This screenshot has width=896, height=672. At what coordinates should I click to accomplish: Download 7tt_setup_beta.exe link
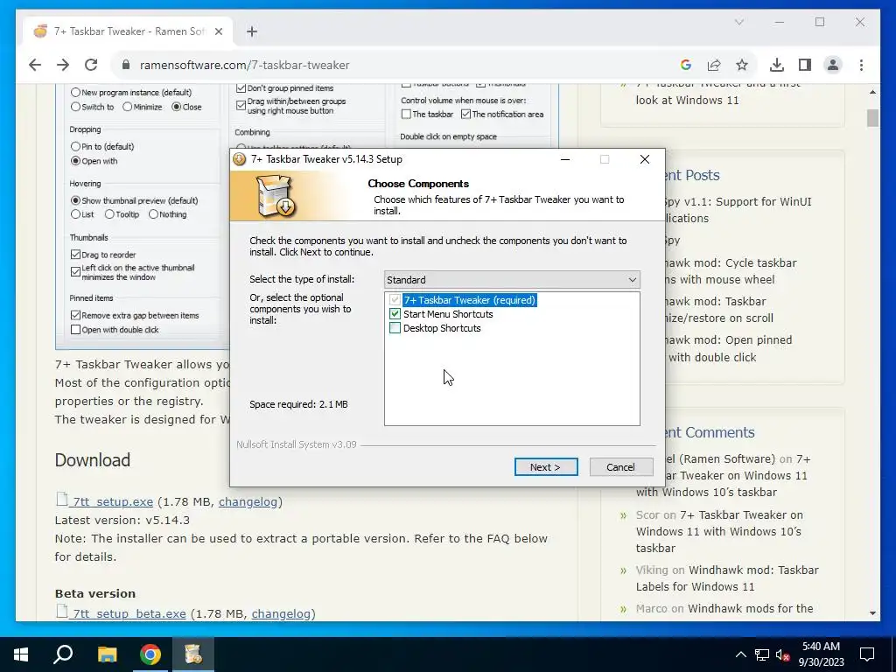pyautogui.click(x=129, y=613)
